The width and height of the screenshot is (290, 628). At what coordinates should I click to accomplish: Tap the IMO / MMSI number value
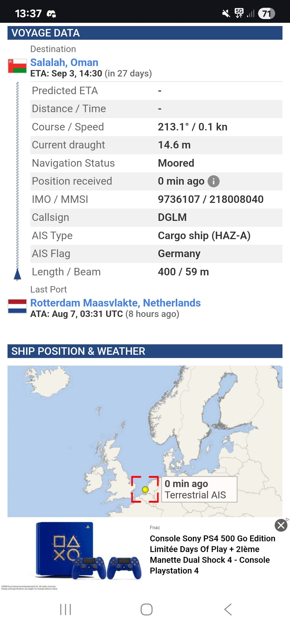[211, 199]
